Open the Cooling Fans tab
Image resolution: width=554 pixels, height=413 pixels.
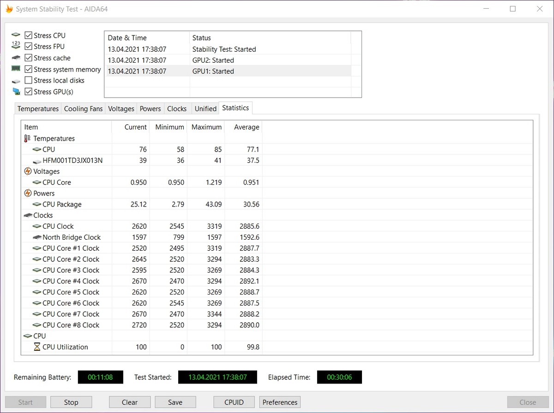[x=83, y=109]
